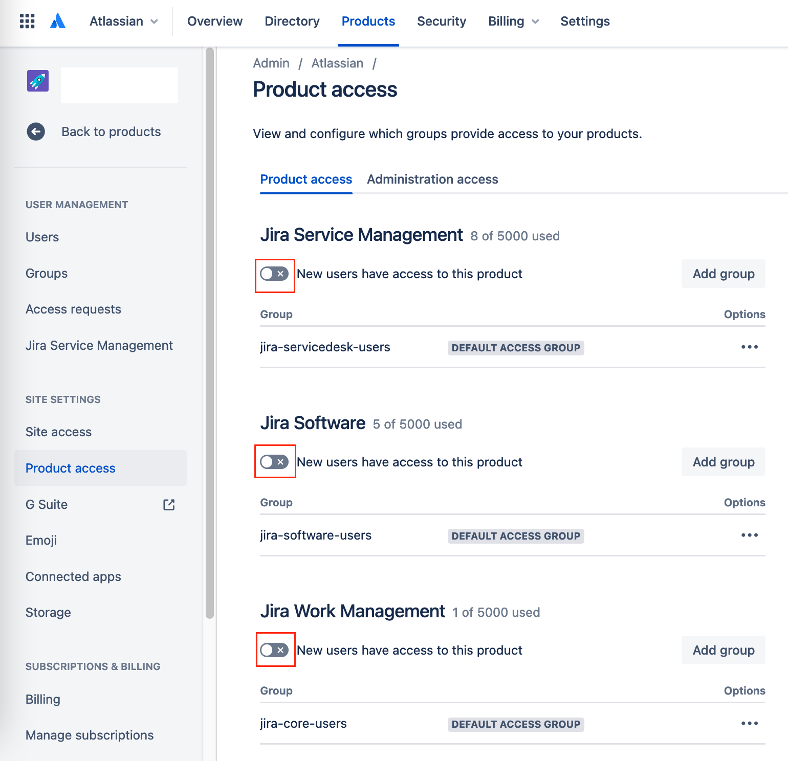788x761 pixels.
Task: Open options menu for jira-core-users
Action: (x=750, y=723)
